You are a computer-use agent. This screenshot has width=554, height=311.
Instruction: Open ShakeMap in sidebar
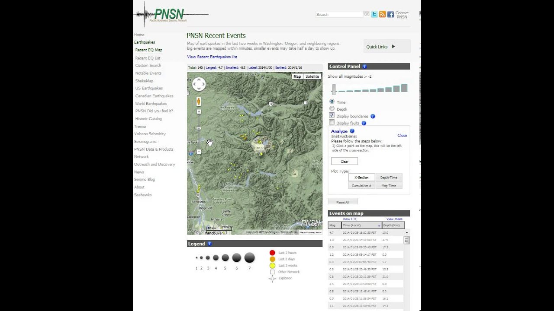[144, 81]
